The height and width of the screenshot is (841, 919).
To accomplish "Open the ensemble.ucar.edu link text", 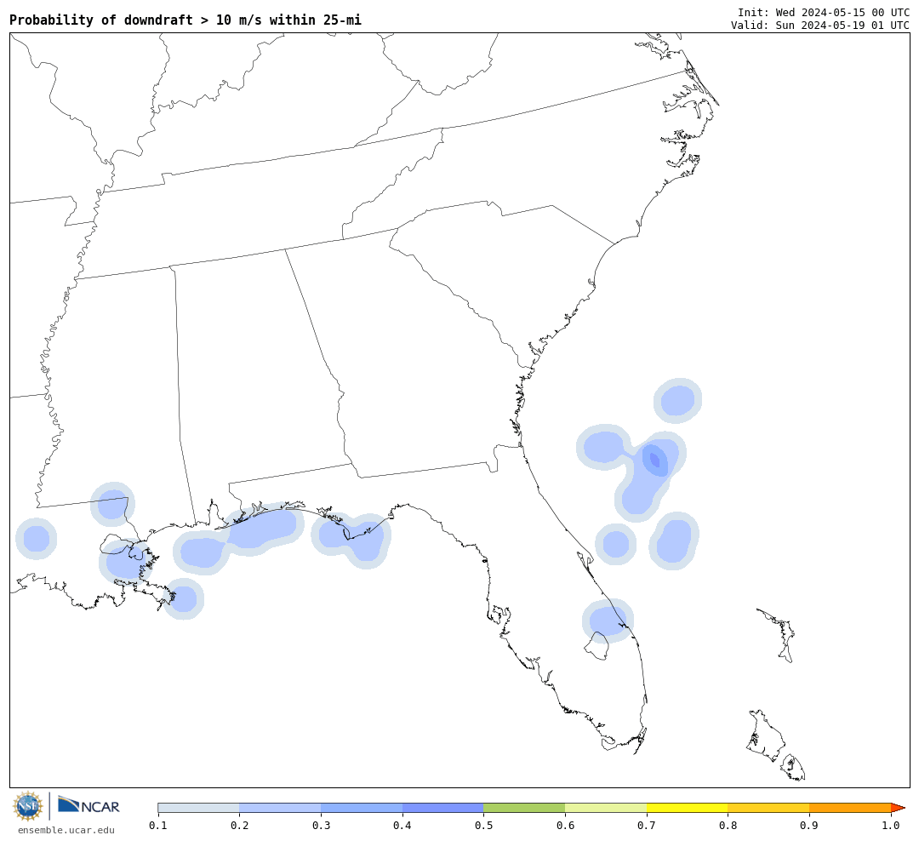I will (x=66, y=830).
